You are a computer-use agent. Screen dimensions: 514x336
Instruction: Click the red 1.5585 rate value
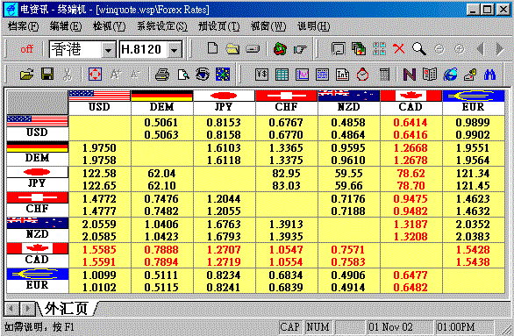[x=99, y=250]
